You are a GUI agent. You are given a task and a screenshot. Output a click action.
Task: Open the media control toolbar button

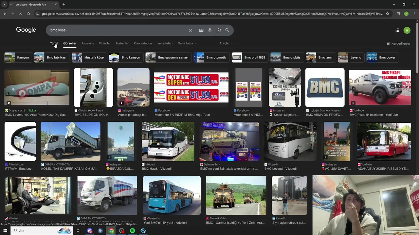point(398,14)
